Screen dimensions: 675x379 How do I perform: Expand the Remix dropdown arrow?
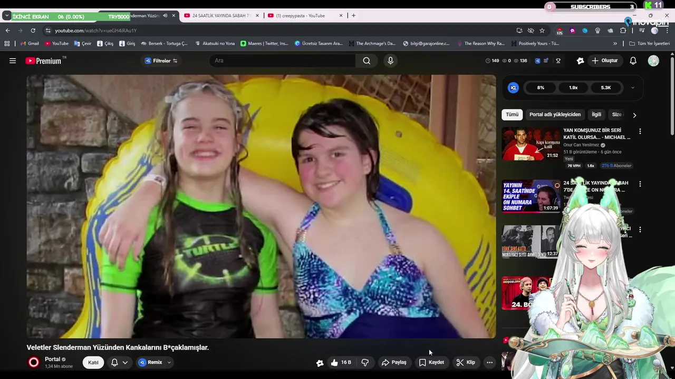[169, 363]
